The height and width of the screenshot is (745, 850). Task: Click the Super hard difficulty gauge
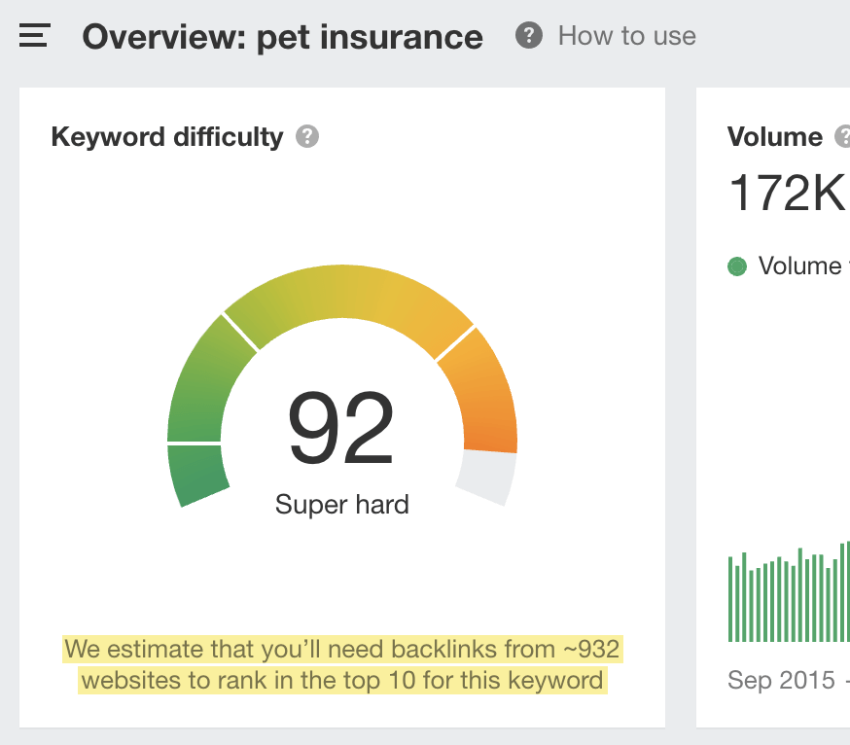(342, 505)
